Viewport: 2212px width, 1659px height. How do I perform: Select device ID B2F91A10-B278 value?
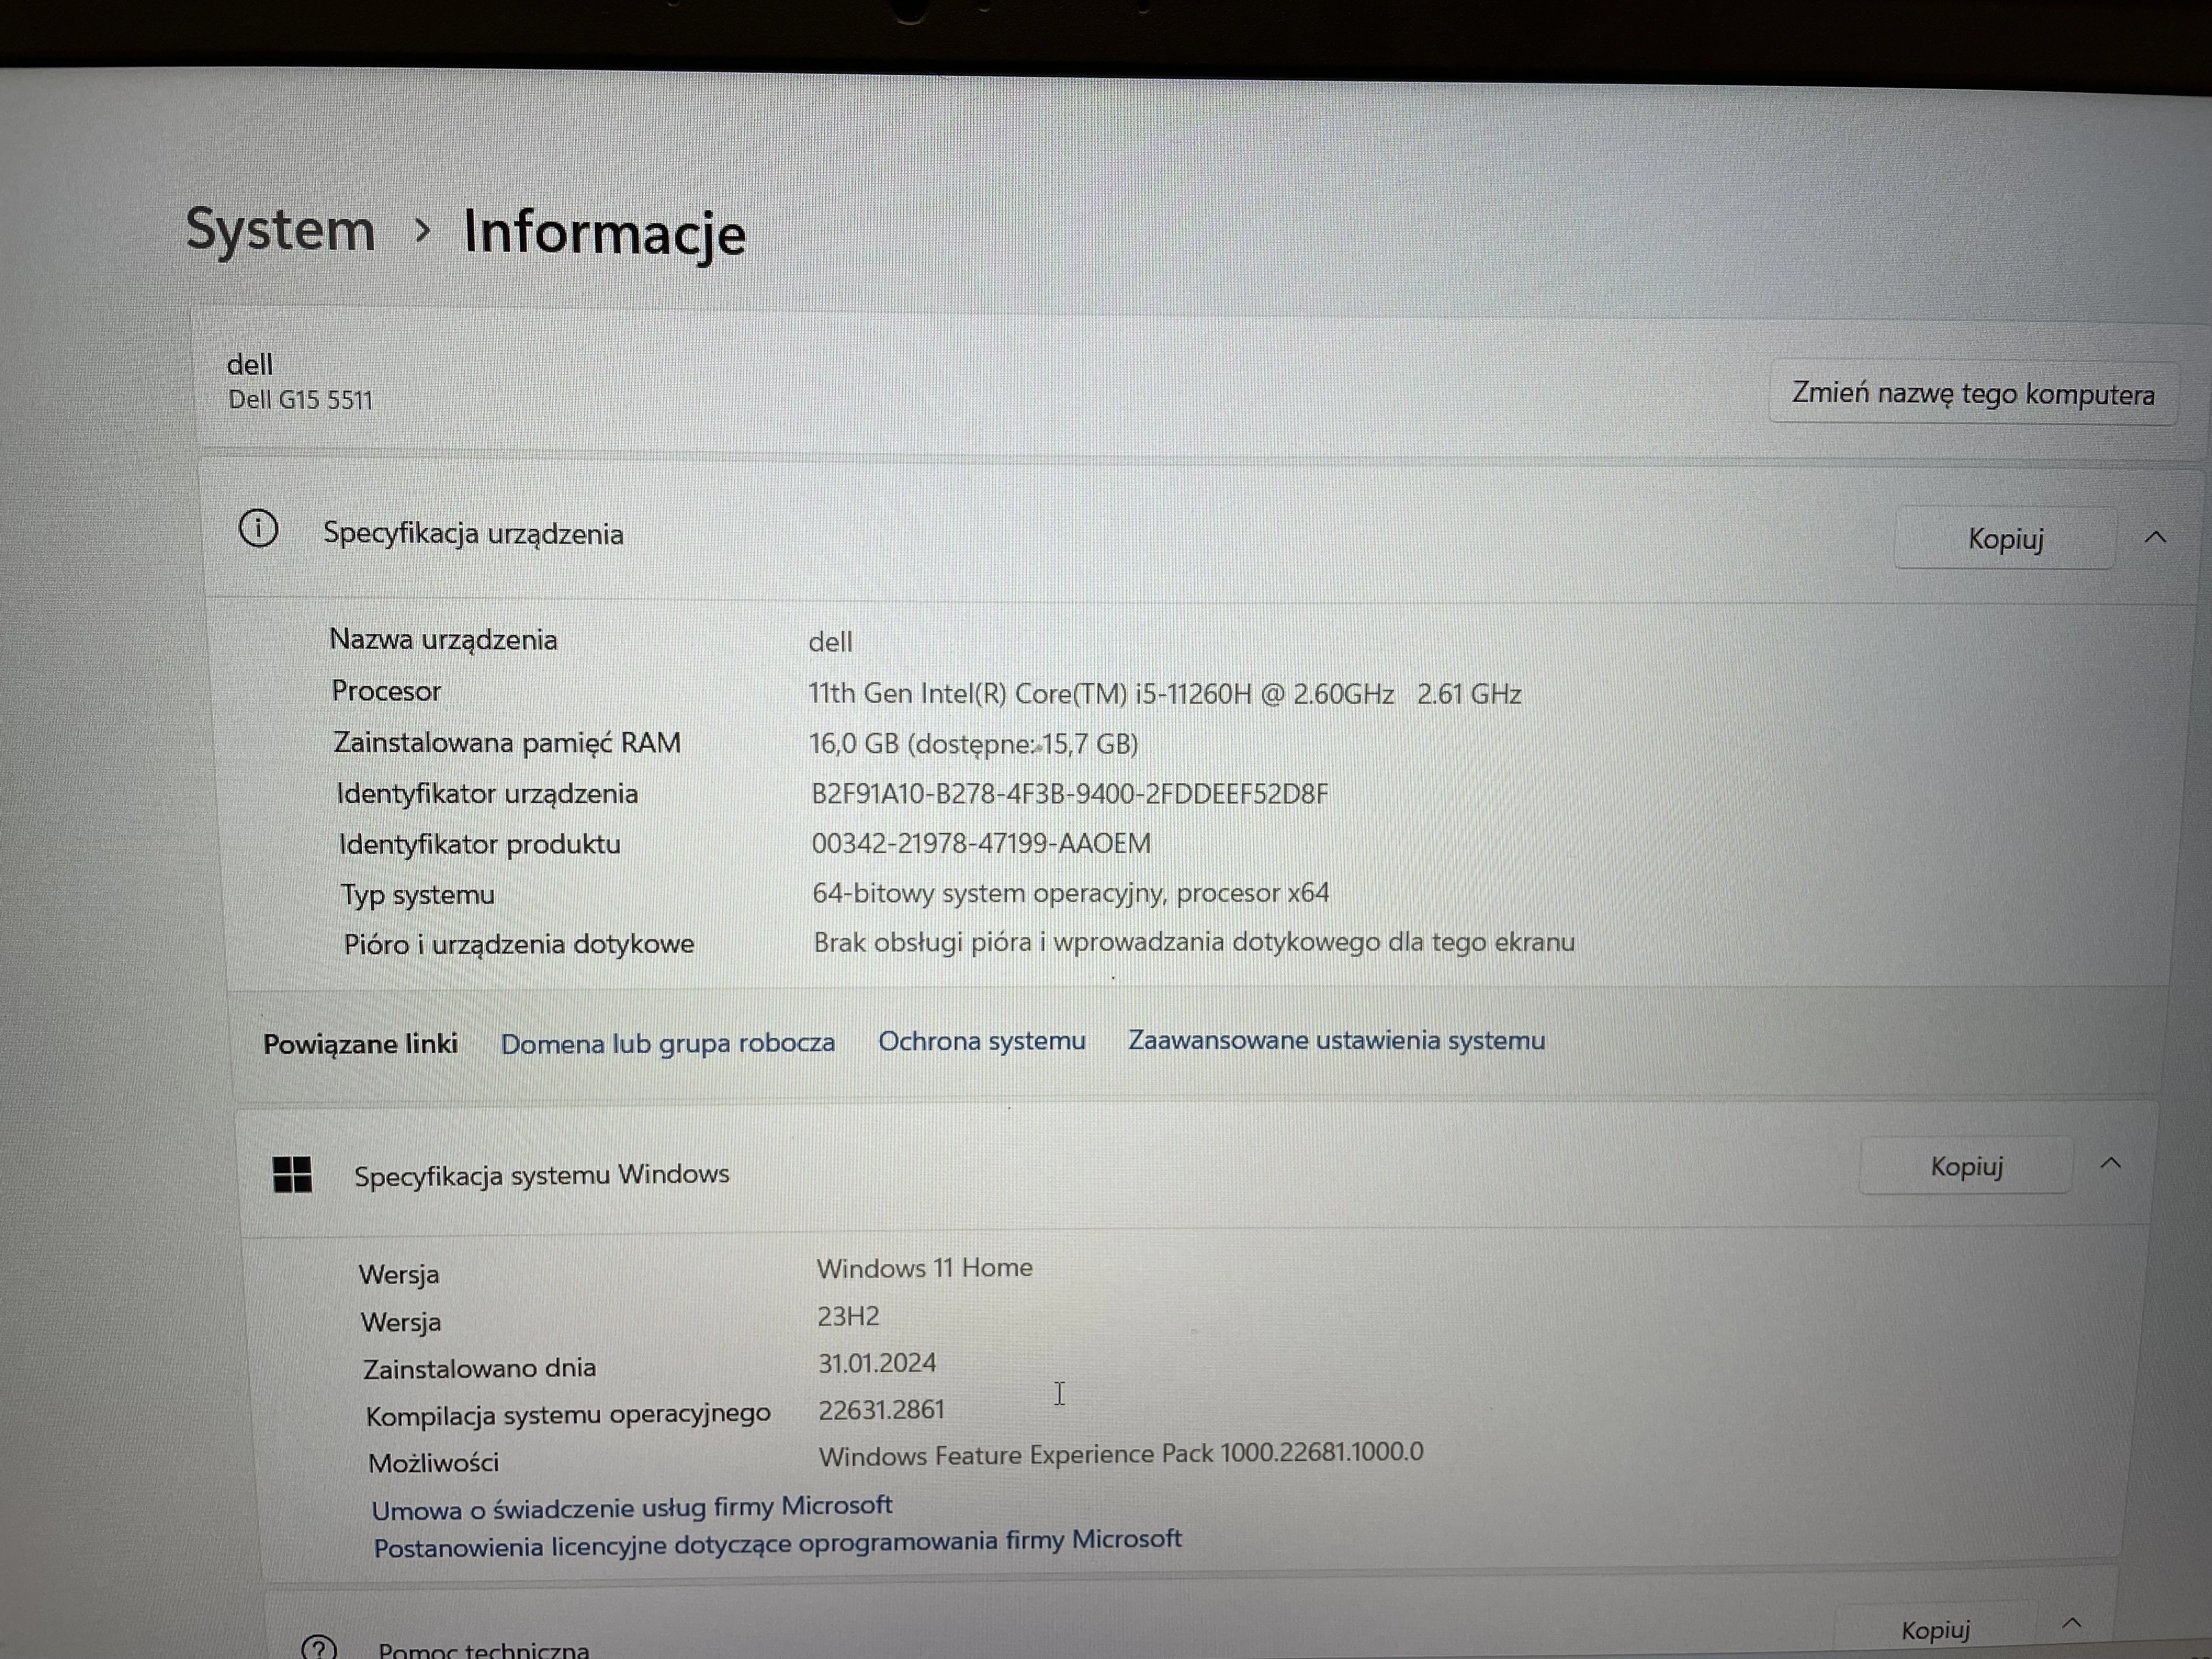pyautogui.click(x=1069, y=794)
